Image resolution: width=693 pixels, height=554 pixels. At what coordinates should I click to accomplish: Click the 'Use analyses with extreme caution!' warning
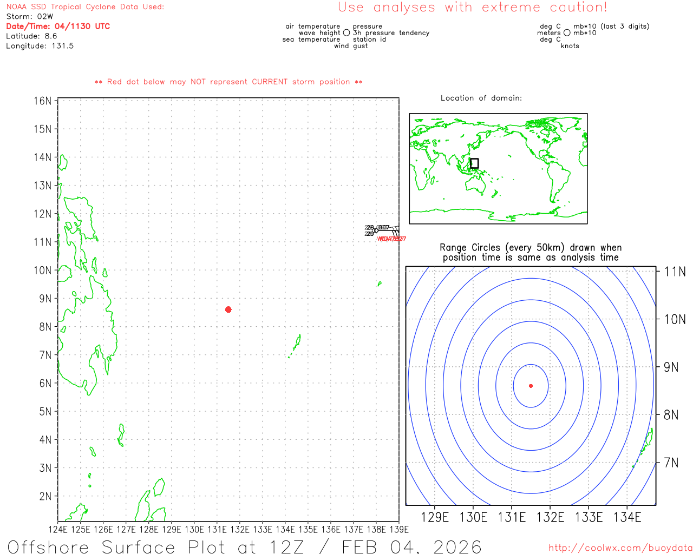click(x=472, y=8)
